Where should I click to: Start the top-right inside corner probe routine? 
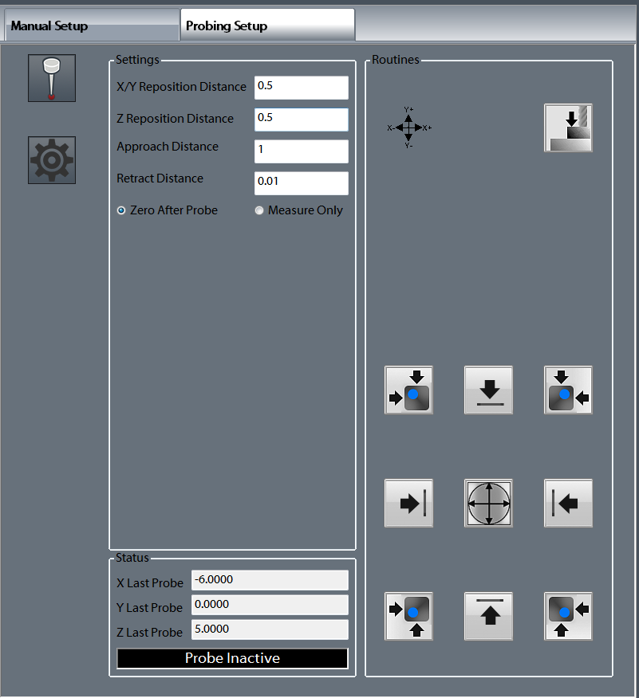click(x=567, y=390)
